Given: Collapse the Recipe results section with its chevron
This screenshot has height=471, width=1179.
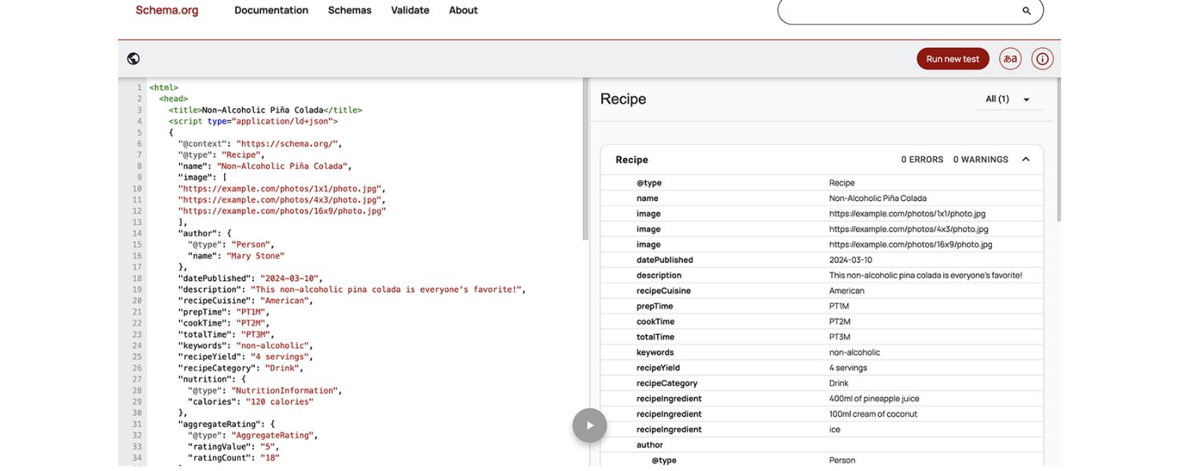Looking at the screenshot, I should point(1025,159).
